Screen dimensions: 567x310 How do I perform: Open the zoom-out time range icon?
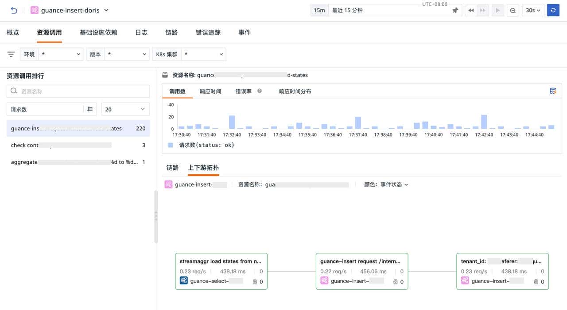coord(513,10)
